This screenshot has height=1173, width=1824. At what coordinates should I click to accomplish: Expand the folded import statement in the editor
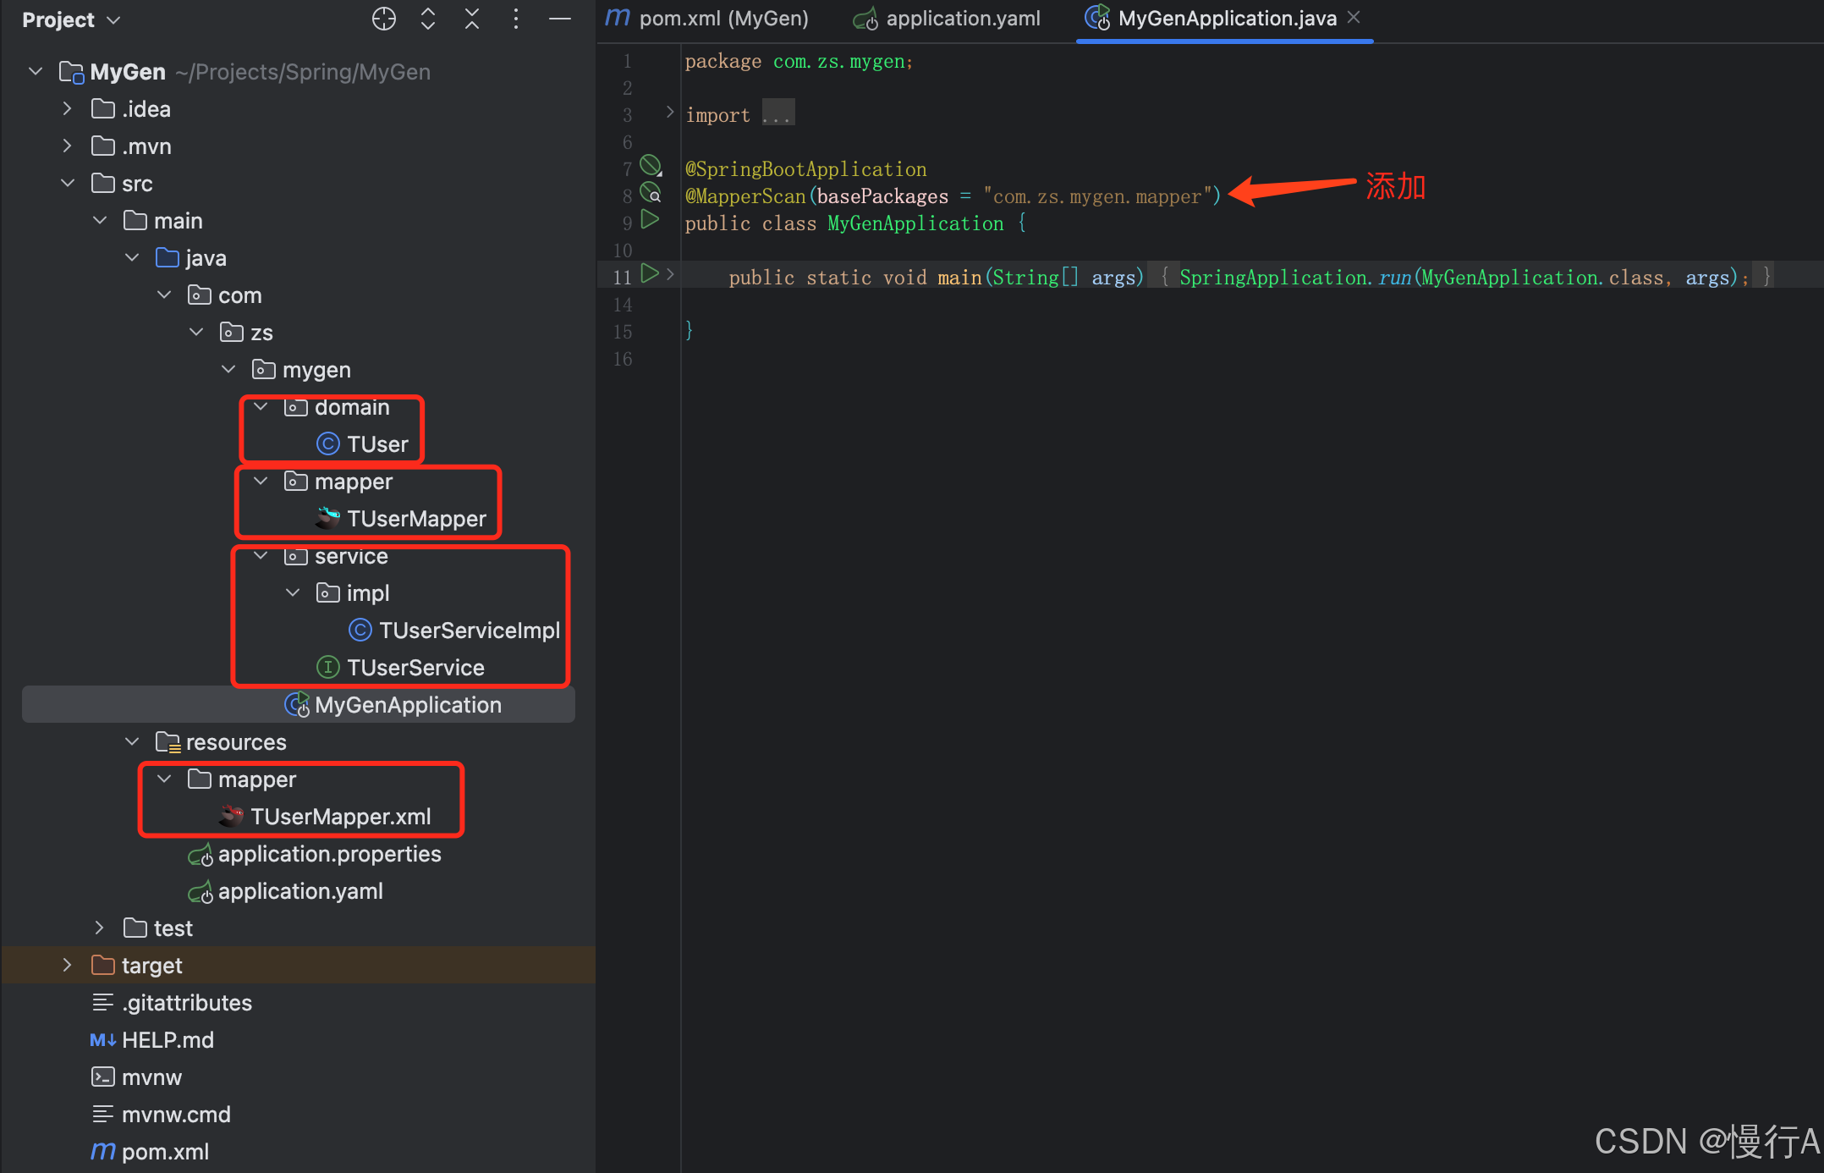[x=777, y=113]
